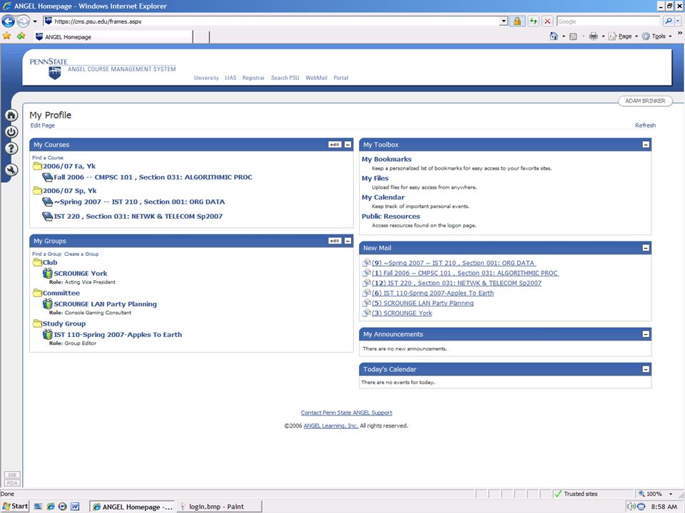685x513 pixels.
Task: Click the Start button on taskbar
Action: [15, 506]
